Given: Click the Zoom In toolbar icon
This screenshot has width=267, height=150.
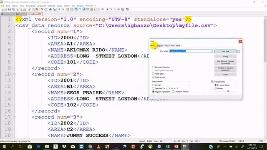Looking at the screenshot, I should (x=59, y=9).
